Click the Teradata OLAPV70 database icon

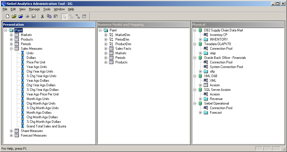(200, 44)
